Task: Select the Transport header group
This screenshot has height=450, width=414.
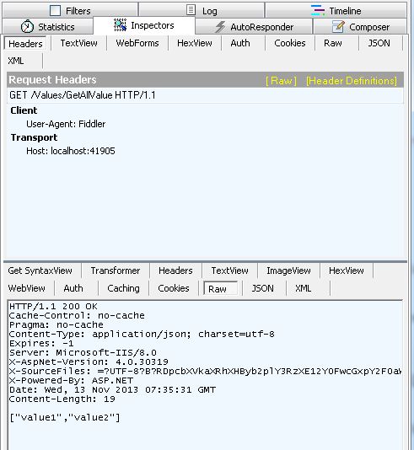Action: pyautogui.click(x=34, y=137)
